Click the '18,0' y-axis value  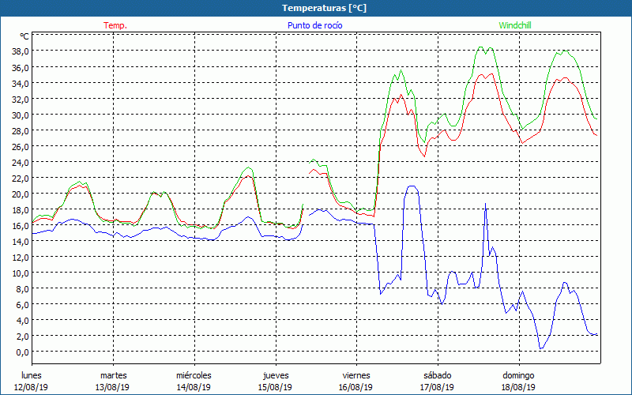(21, 209)
